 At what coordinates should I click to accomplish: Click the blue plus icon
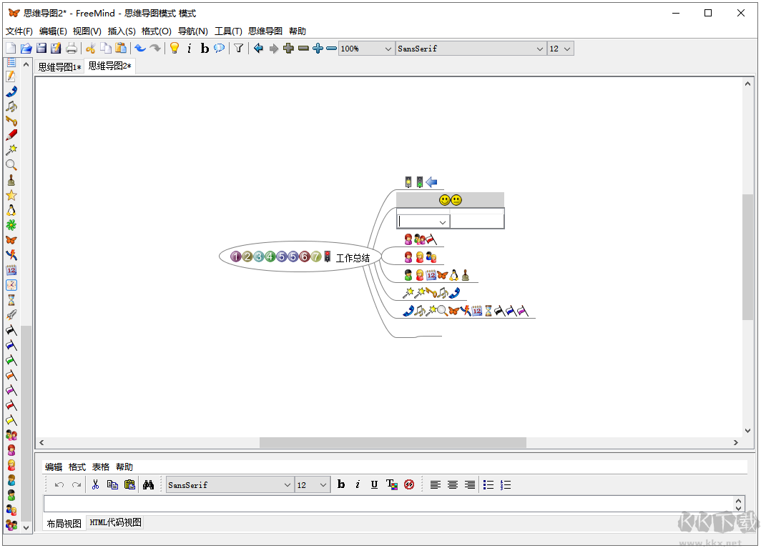[x=318, y=48]
